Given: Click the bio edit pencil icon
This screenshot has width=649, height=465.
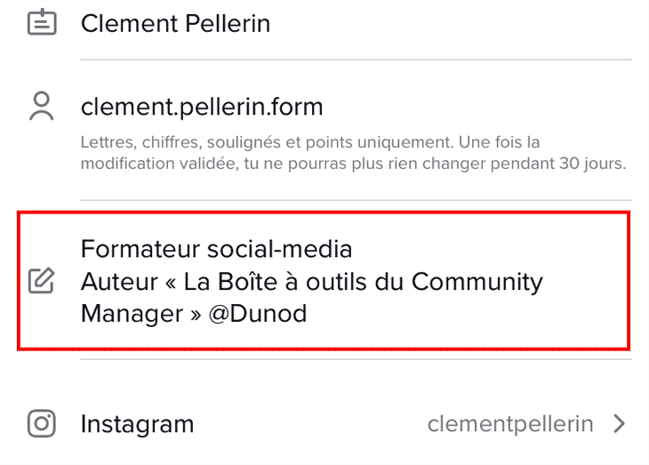Looking at the screenshot, I should (x=41, y=281).
